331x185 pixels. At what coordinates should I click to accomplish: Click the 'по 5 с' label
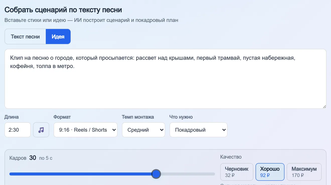coord(46,158)
